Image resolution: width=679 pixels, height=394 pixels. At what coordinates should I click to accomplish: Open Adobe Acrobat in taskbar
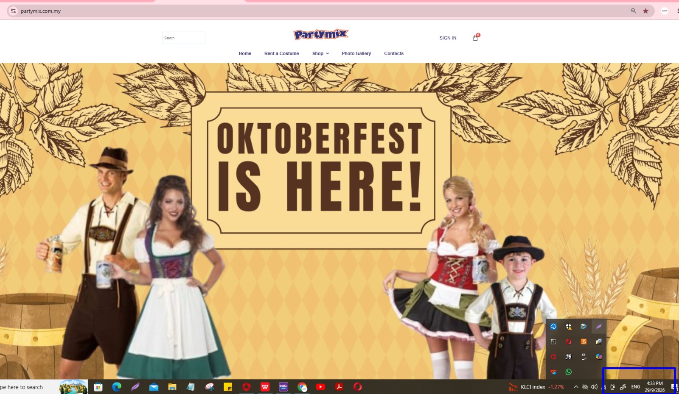(x=339, y=387)
